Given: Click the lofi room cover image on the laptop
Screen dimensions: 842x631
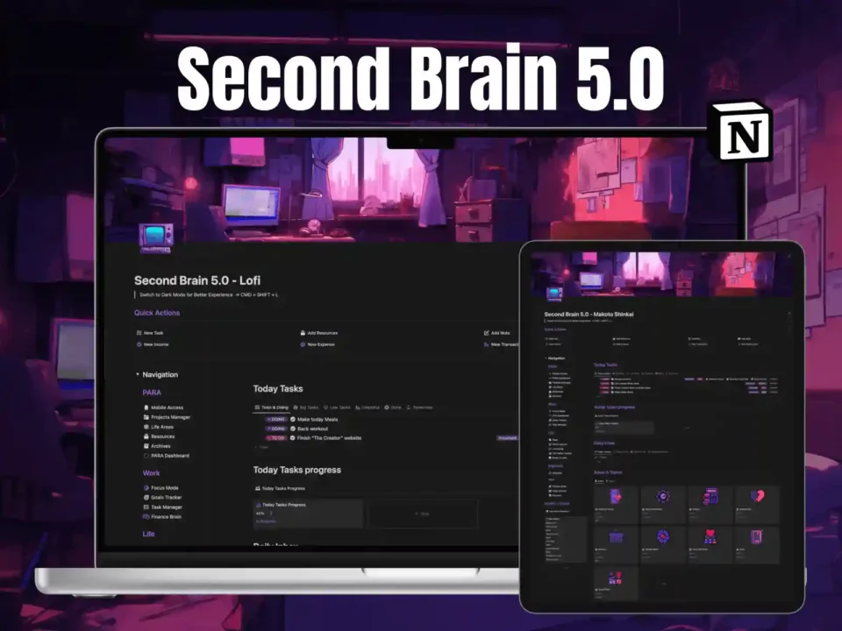Looking at the screenshot, I should [x=421, y=188].
